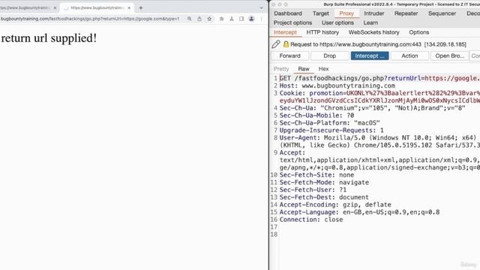Switch request view to Raw
The width and height of the screenshot is (480, 270).
tap(304, 69)
